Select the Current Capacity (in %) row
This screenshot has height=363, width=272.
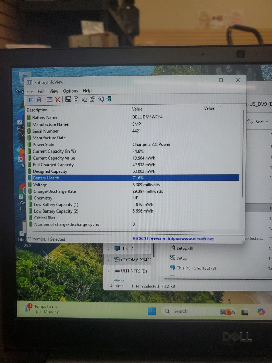[x=133, y=151]
